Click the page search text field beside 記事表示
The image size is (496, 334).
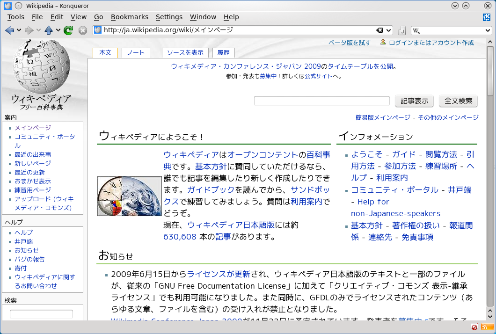(321, 101)
